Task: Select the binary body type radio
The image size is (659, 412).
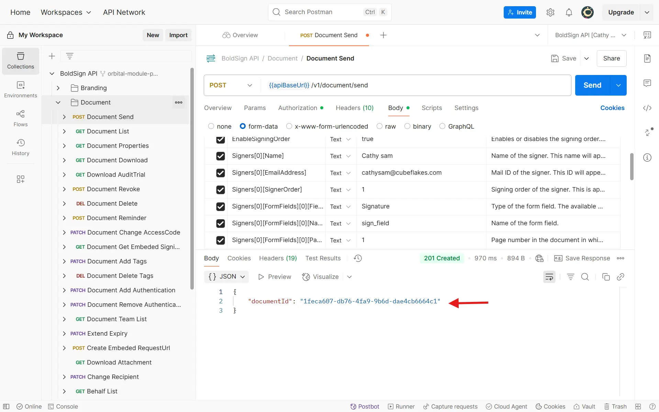Action: click(407, 126)
